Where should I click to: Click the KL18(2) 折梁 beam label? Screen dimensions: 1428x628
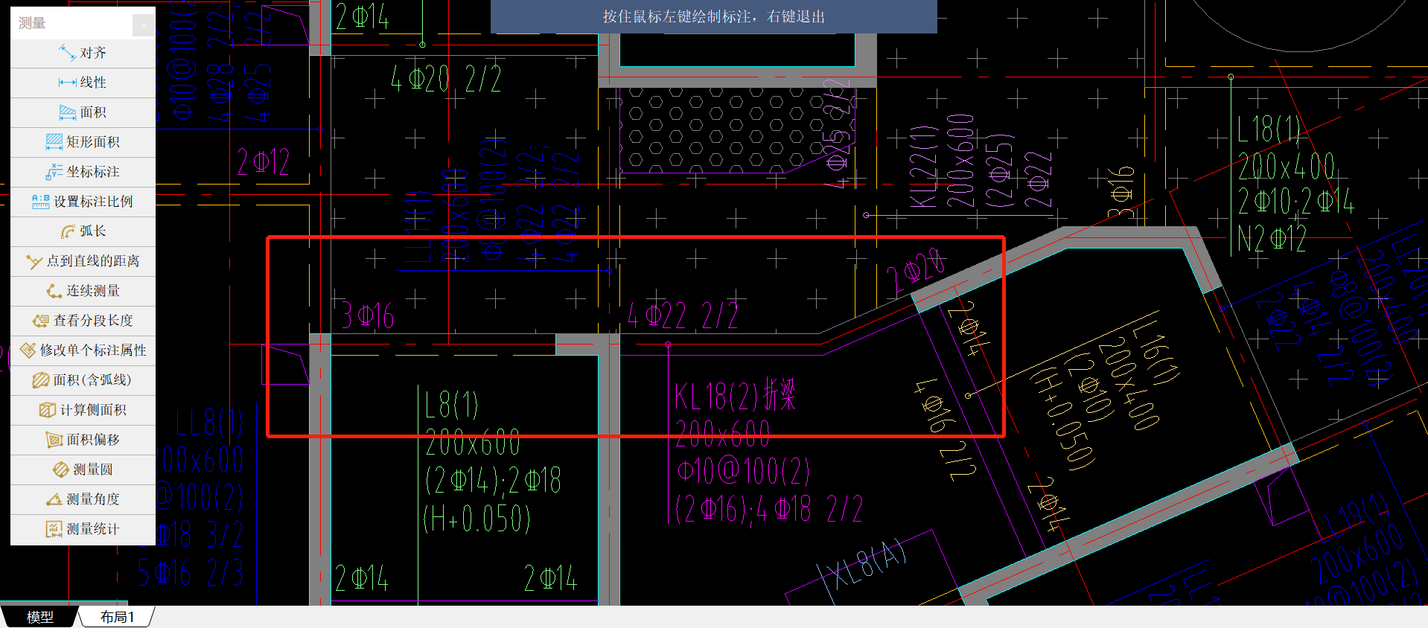pyautogui.click(x=735, y=394)
